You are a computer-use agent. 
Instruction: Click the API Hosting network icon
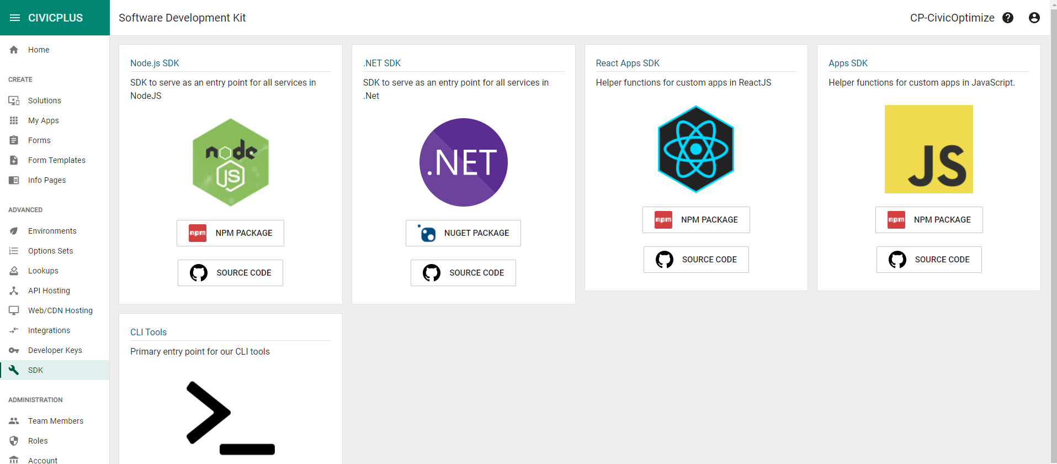pos(14,291)
